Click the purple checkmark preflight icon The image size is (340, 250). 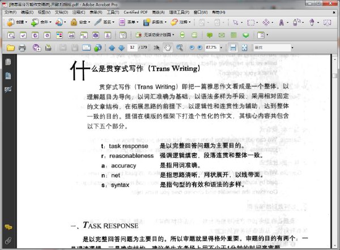pyautogui.click(x=23, y=35)
